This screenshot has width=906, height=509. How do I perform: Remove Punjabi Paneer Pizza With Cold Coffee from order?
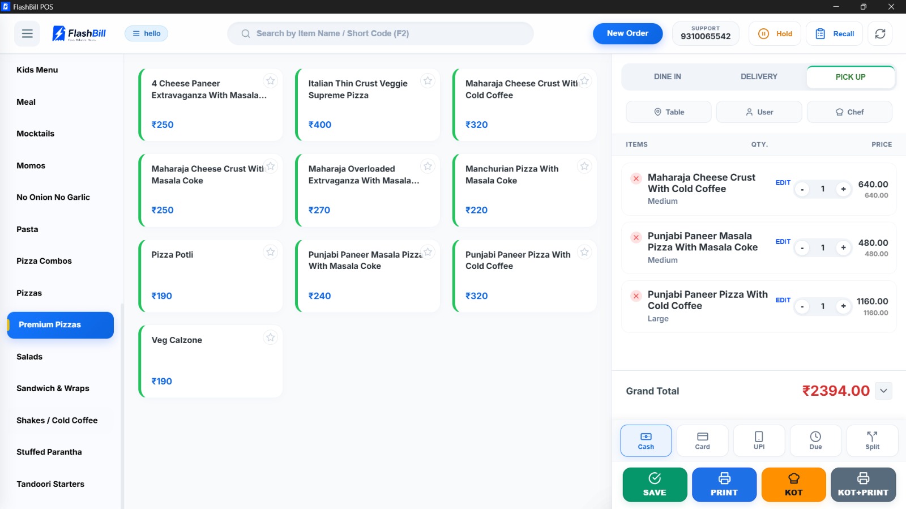pos(636,296)
